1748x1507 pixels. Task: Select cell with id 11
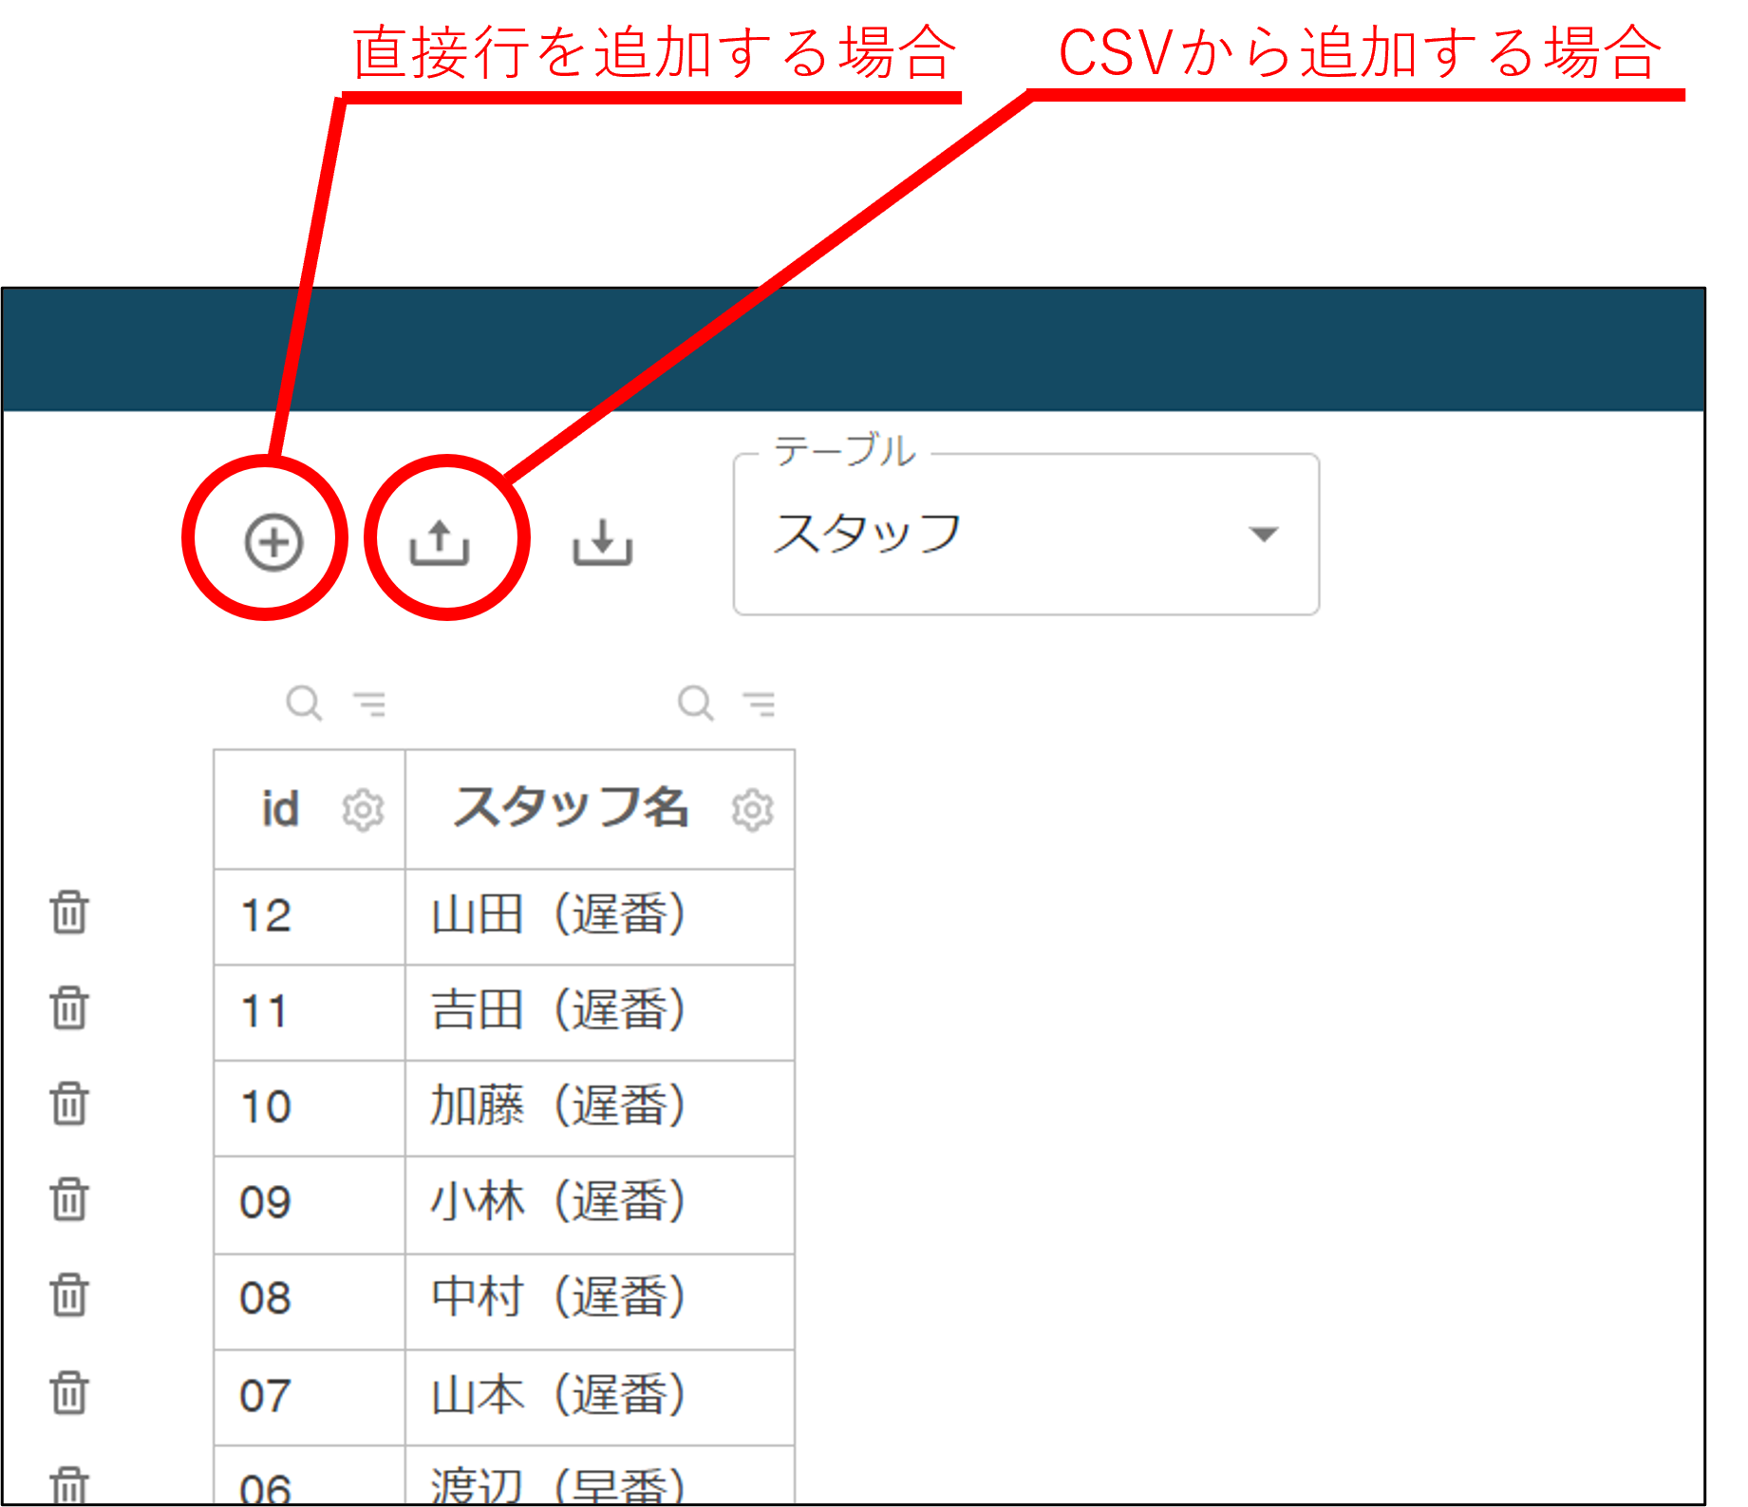coord(310,1012)
